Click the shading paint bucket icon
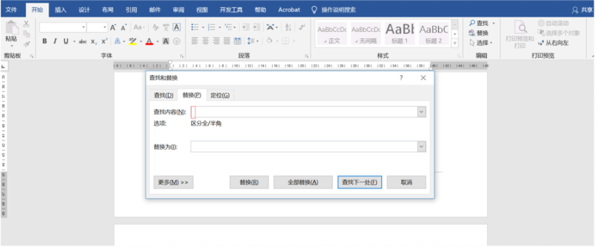The width and height of the screenshot is (595, 247). coord(269,41)
